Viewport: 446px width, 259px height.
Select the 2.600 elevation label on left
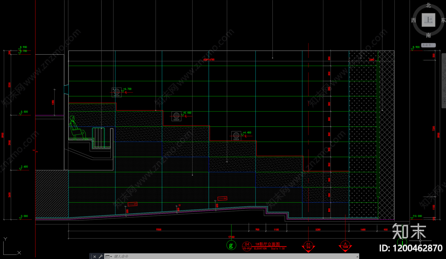coord(24,166)
